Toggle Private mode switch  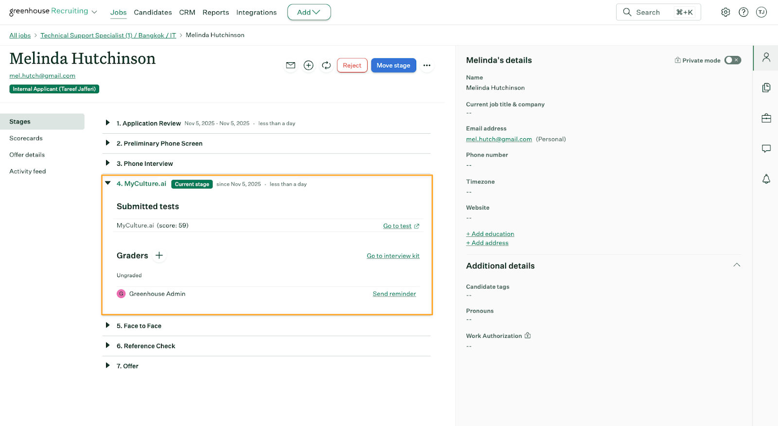(732, 60)
